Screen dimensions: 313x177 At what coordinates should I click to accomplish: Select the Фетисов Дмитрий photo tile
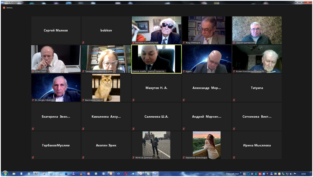156,145
